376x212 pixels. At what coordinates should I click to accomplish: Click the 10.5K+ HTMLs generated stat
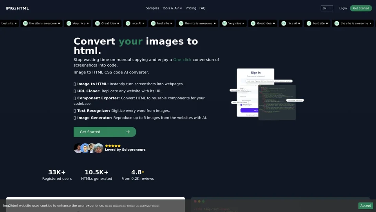[96, 175]
